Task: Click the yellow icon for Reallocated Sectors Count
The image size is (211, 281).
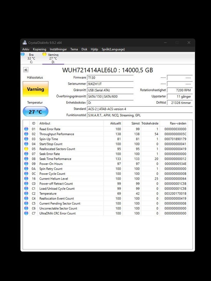Action: [26, 149]
